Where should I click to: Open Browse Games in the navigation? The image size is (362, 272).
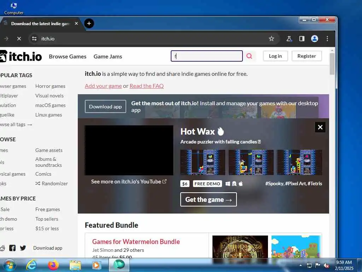coord(68,56)
